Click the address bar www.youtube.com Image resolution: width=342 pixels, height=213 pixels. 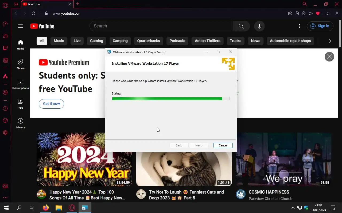67,13
